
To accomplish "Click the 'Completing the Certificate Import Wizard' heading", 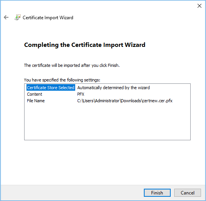I will pos(85,45).
